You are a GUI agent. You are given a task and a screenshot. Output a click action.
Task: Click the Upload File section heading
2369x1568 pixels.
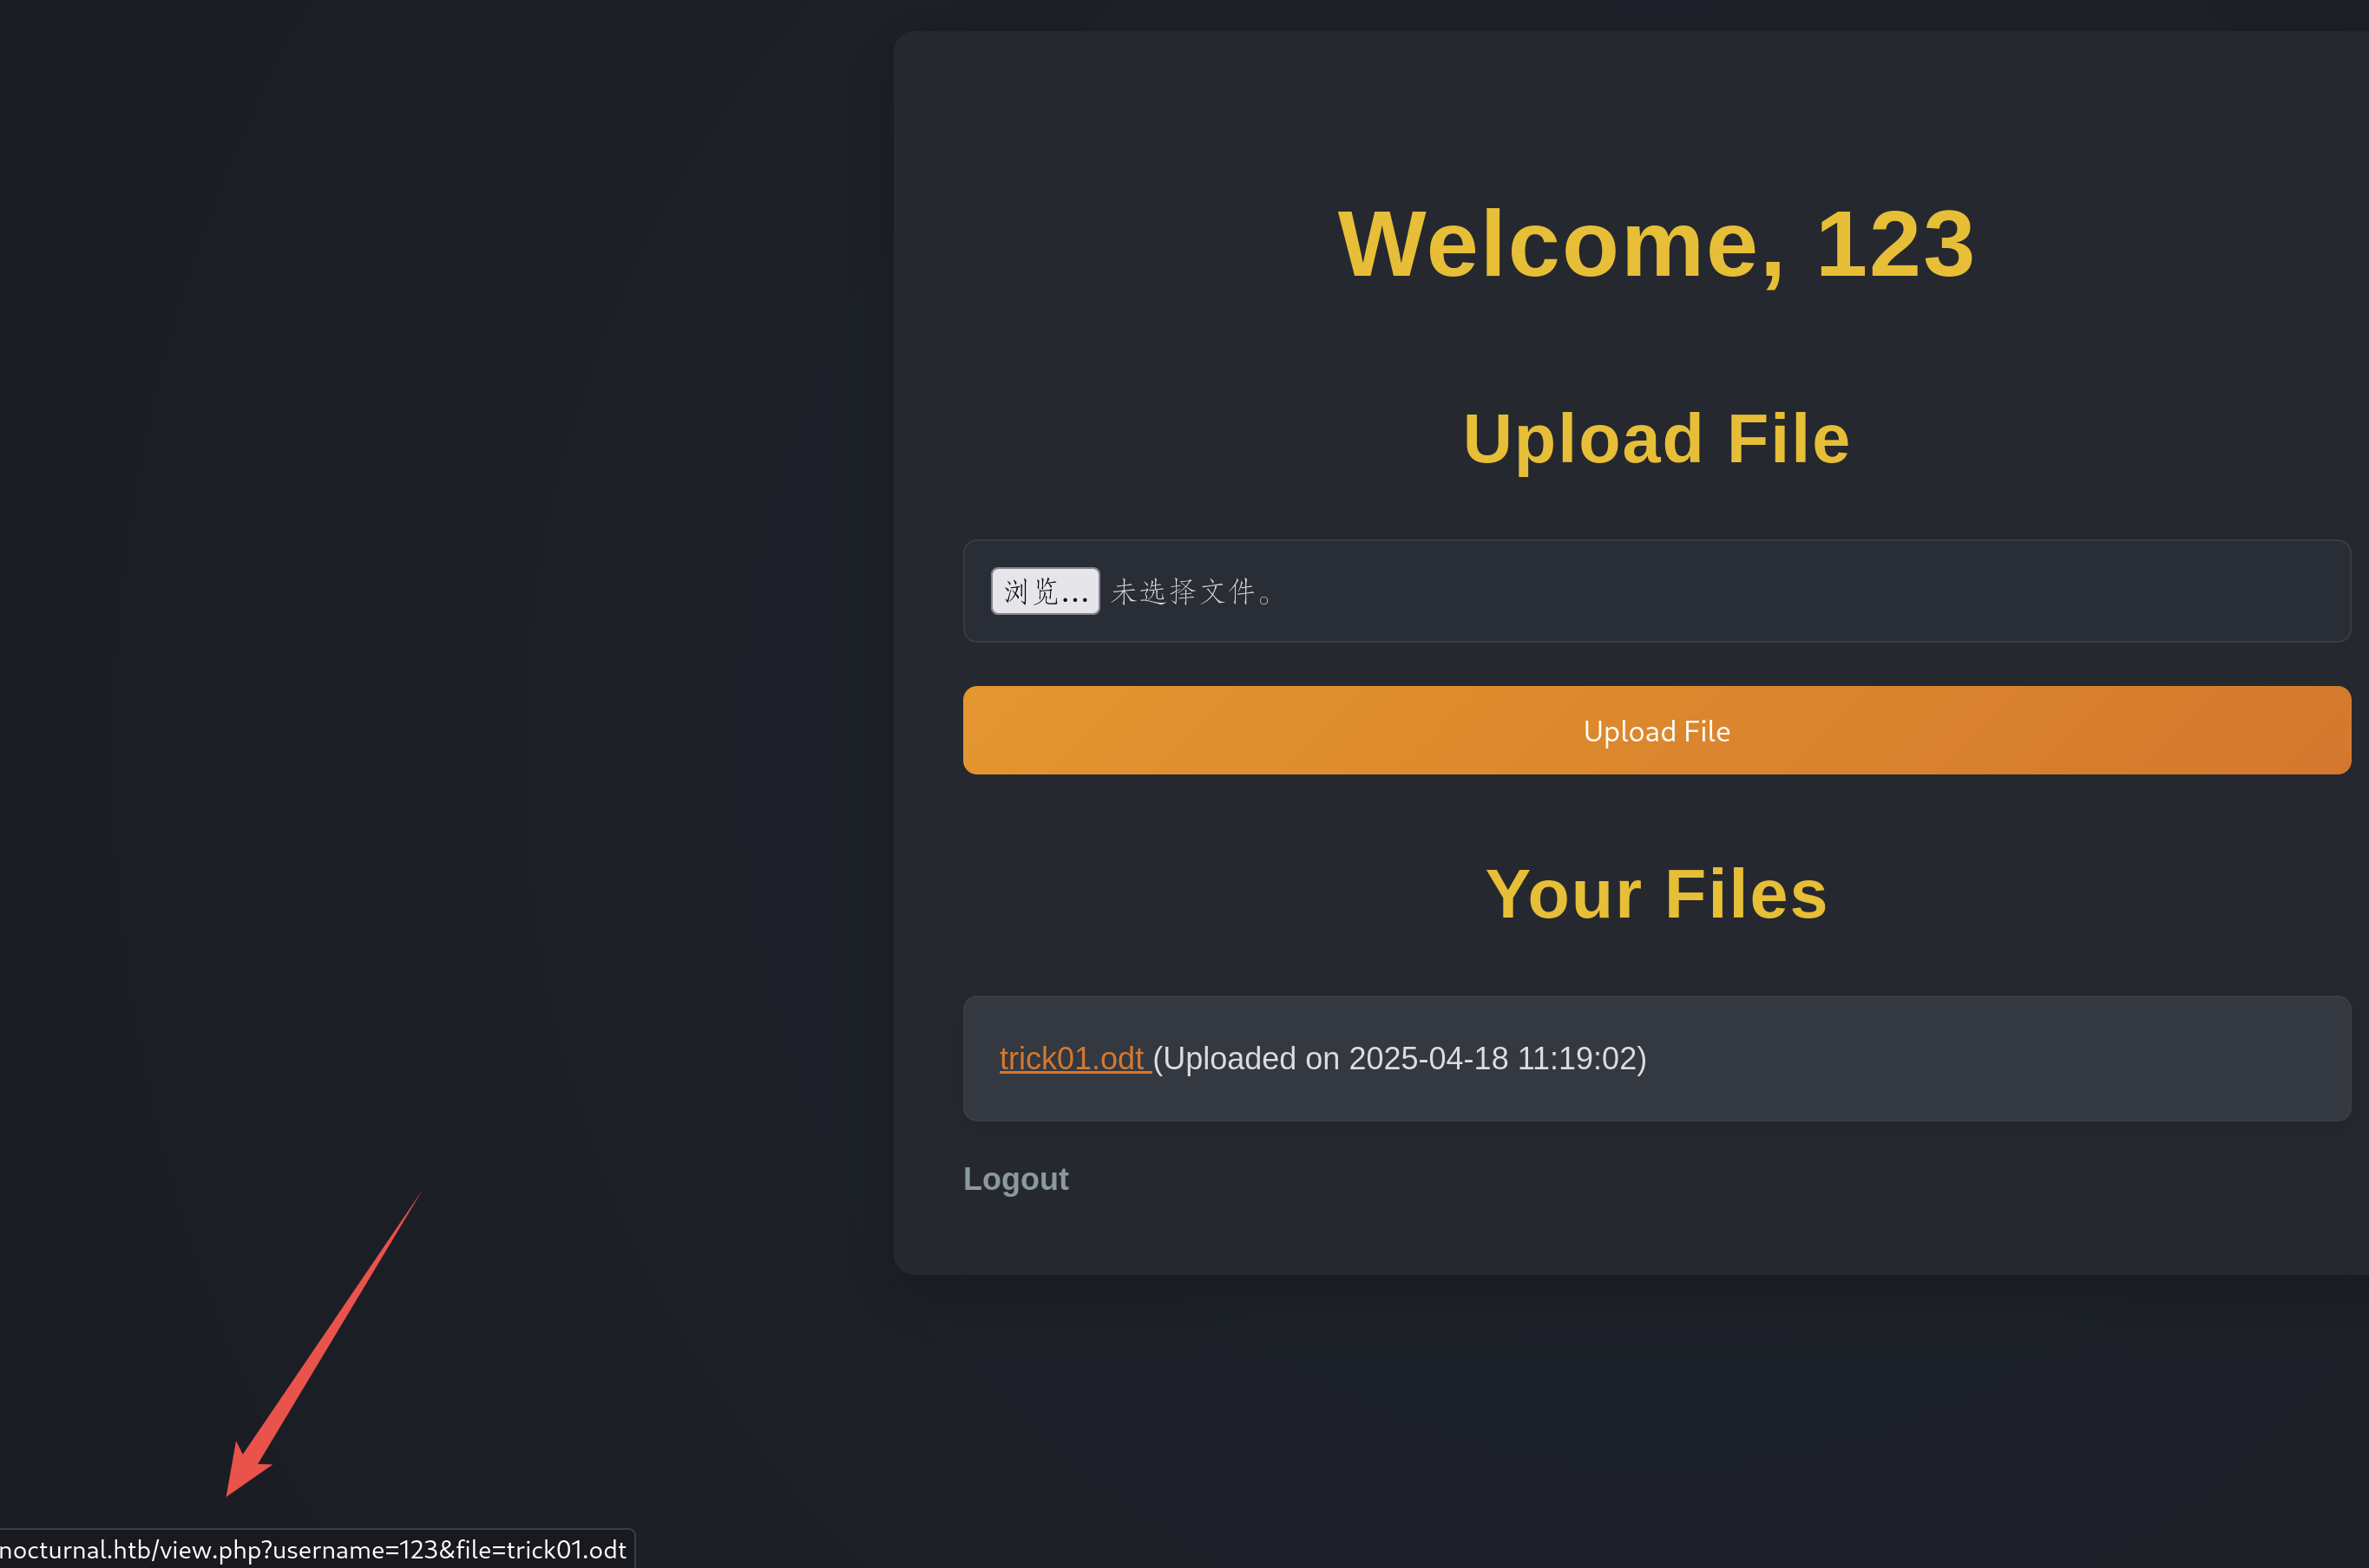point(1656,439)
